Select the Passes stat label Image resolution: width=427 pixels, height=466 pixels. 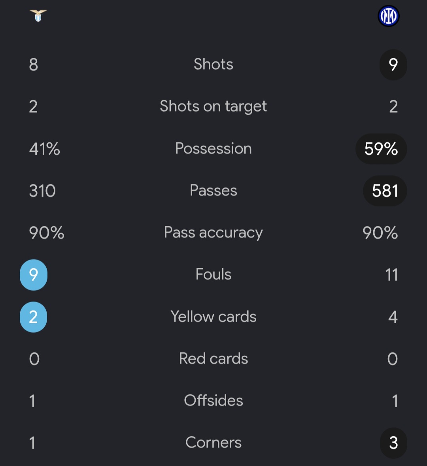pos(213,191)
